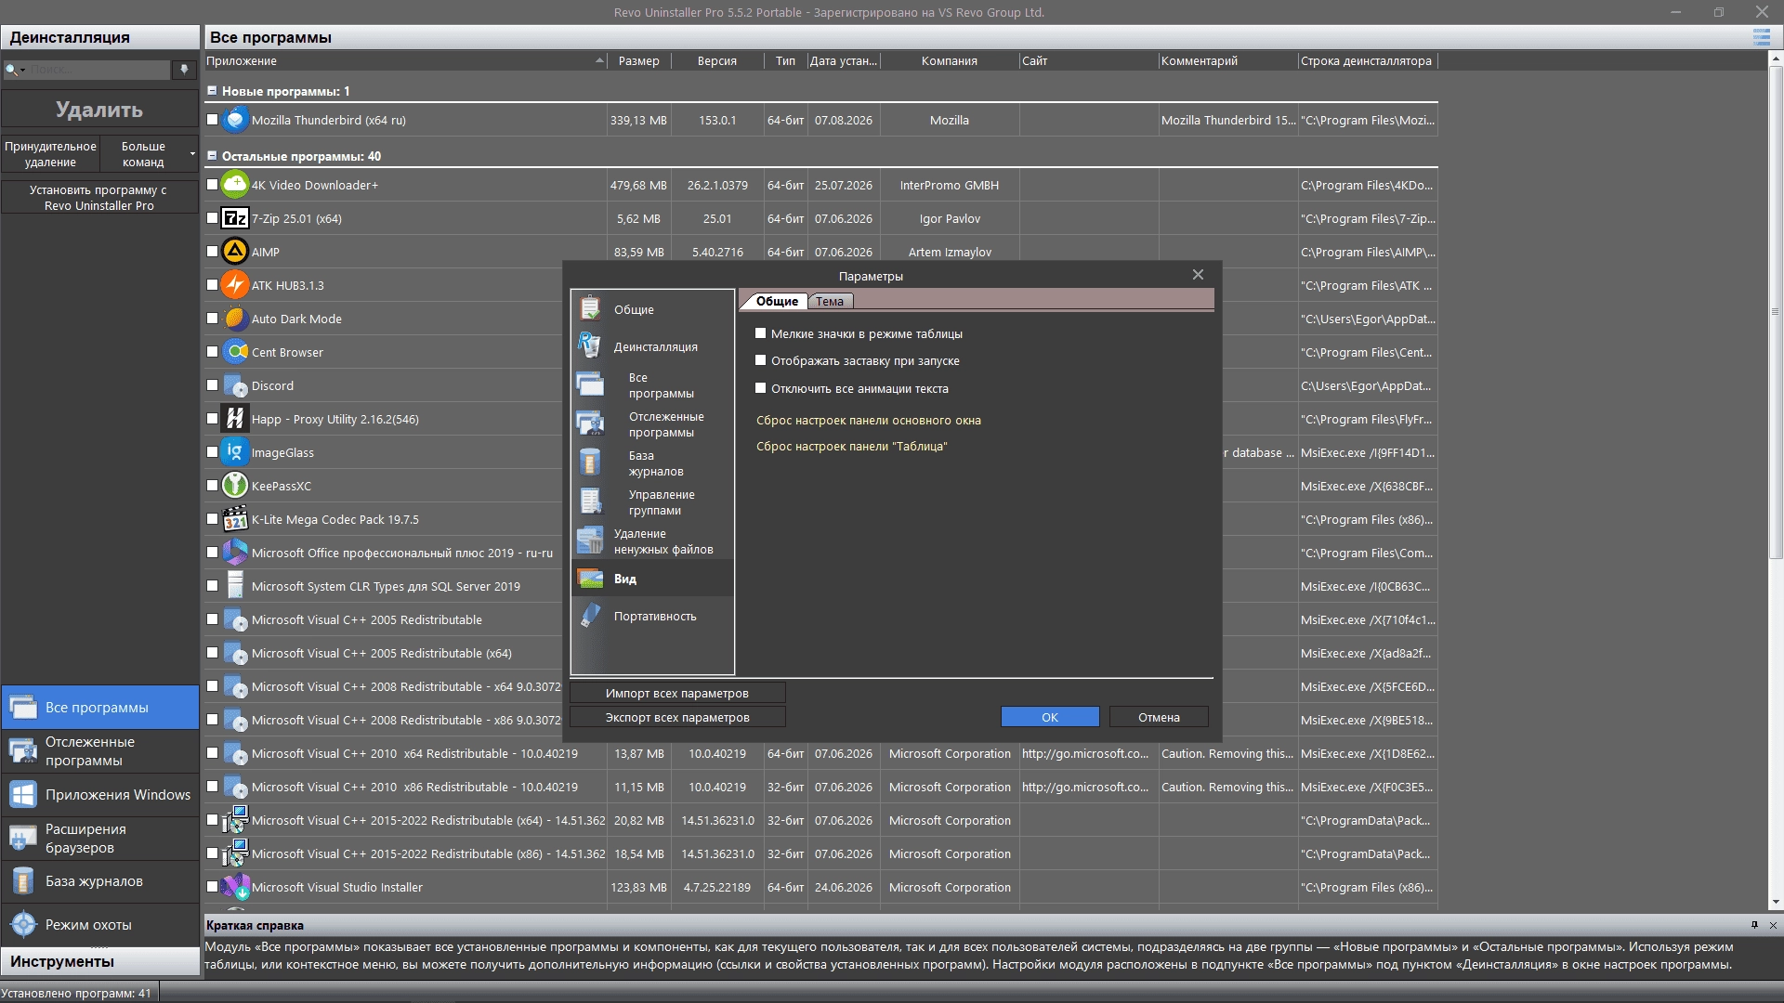
Task: Tick the checkbox for Discord row
Action: coord(213,385)
